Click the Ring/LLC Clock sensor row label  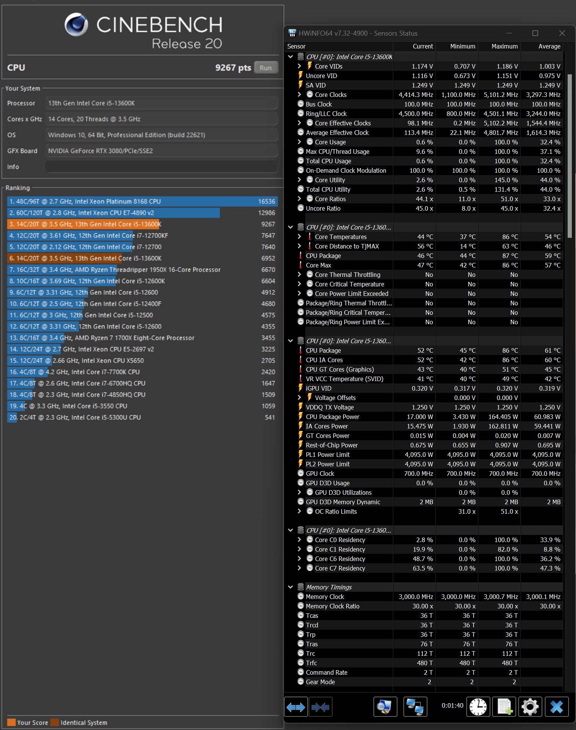[326, 114]
